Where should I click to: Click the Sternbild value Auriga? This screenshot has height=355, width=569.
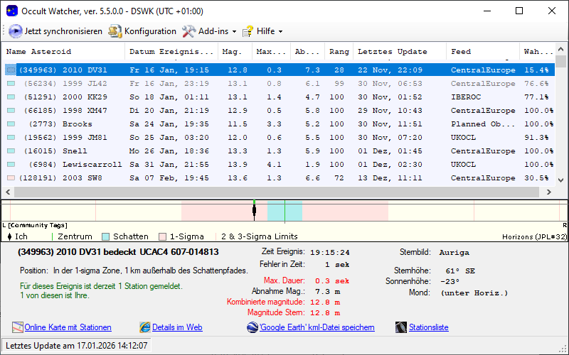454,253
